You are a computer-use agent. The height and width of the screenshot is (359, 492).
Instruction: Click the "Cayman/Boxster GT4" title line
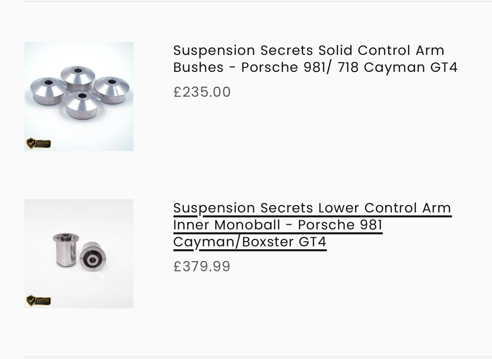[x=250, y=242]
